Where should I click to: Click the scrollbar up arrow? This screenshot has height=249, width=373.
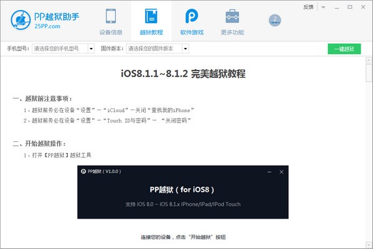[369, 60]
